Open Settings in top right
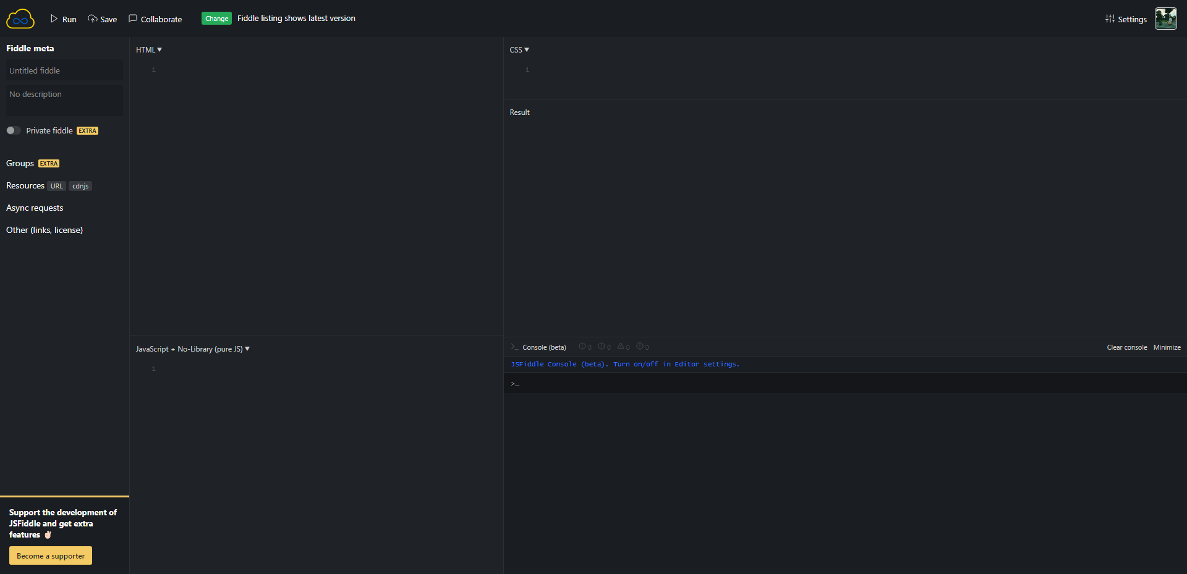The image size is (1187, 574). click(x=1126, y=19)
